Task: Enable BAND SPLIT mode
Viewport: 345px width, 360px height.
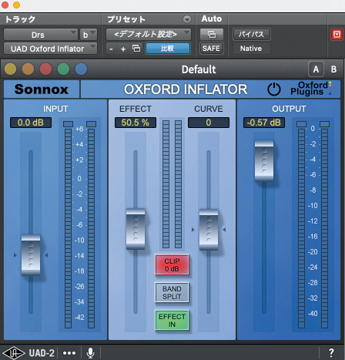Action: coord(172,292)
